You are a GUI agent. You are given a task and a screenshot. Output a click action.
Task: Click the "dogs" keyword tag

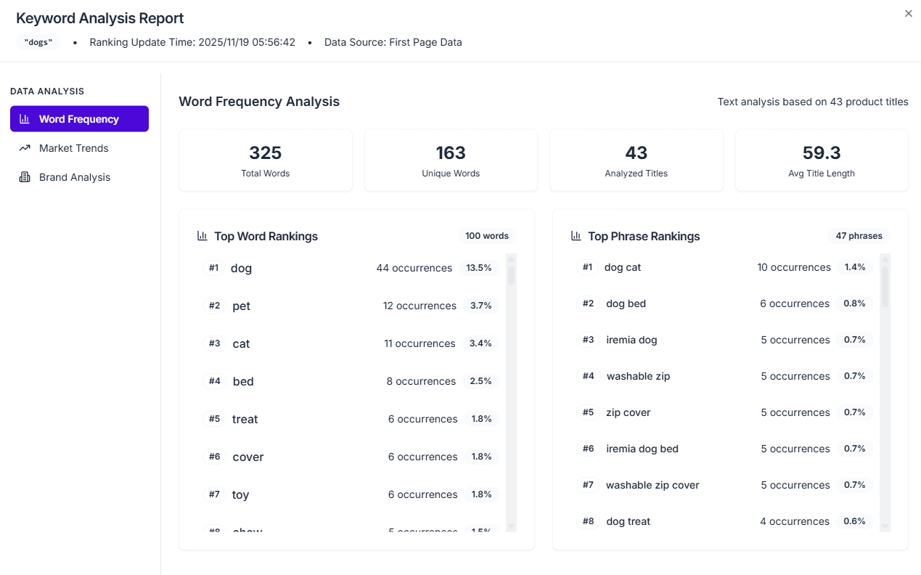38,42
